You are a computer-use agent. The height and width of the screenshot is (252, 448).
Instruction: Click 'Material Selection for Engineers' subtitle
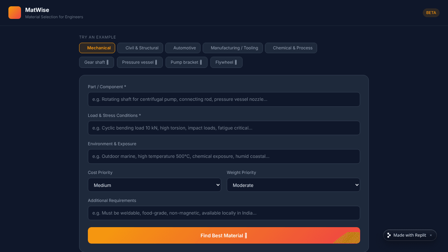click(x=54, y=17)
